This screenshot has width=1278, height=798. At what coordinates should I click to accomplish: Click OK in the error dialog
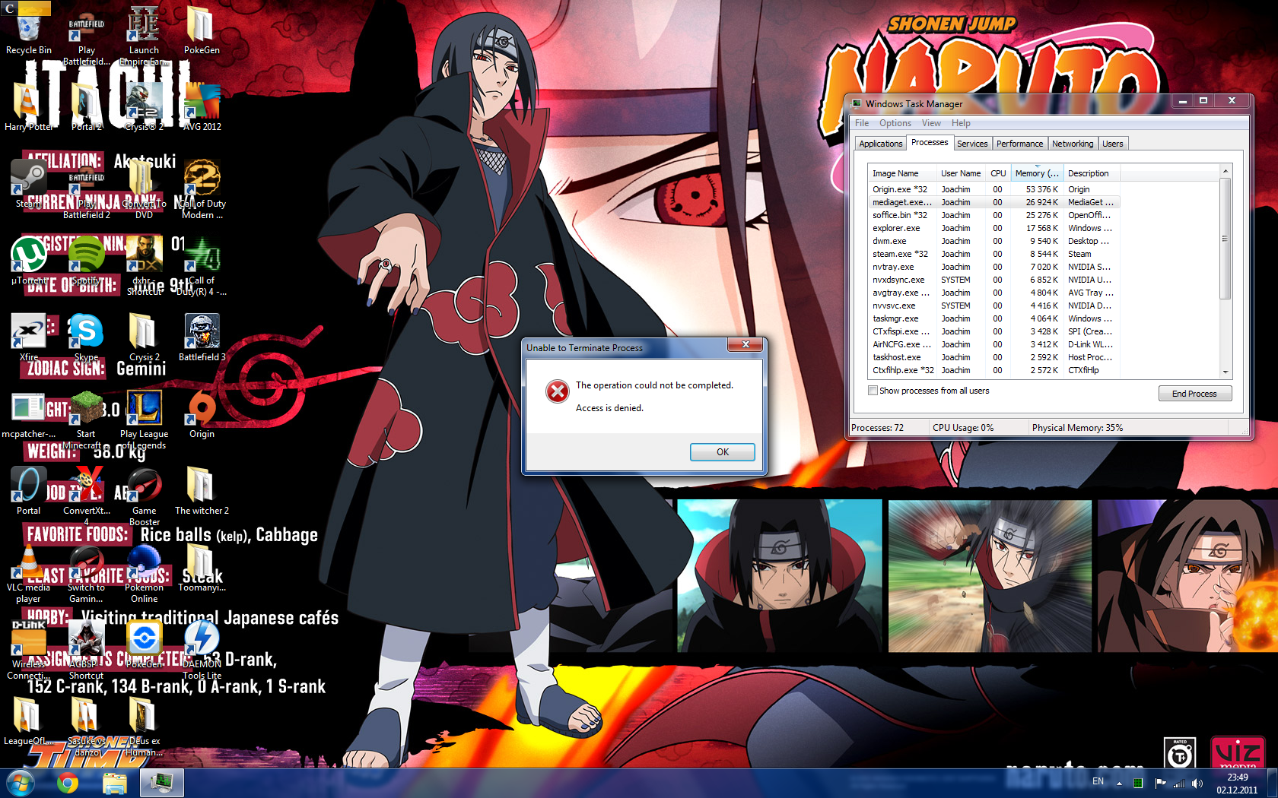pyautogui.click(x=723, y=451)
